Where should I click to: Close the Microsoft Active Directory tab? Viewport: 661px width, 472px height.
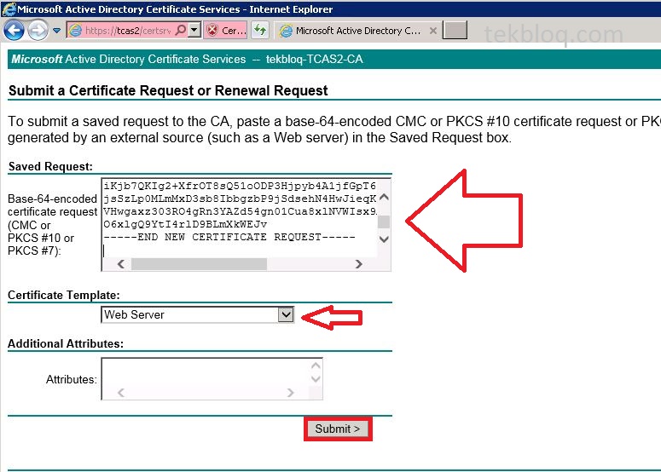click(432, 31)
